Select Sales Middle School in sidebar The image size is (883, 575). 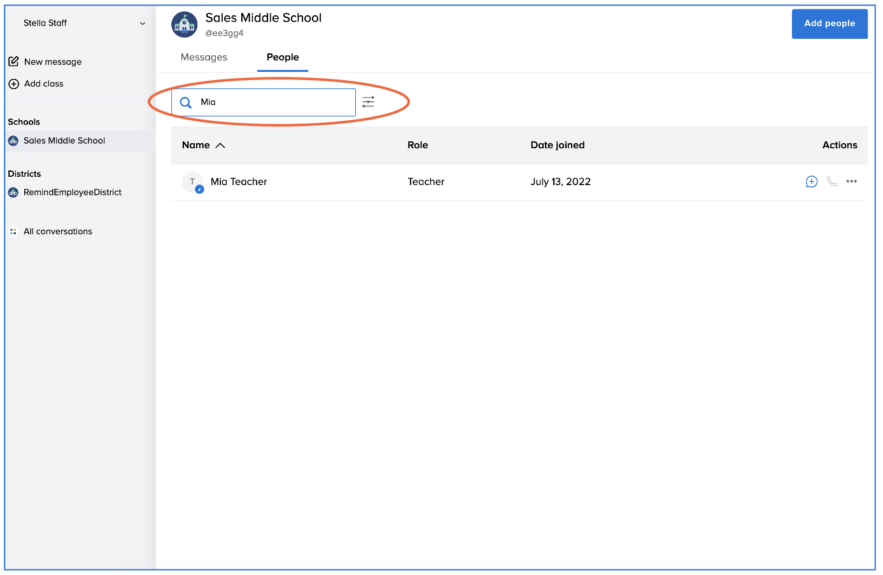coord(64,141)
